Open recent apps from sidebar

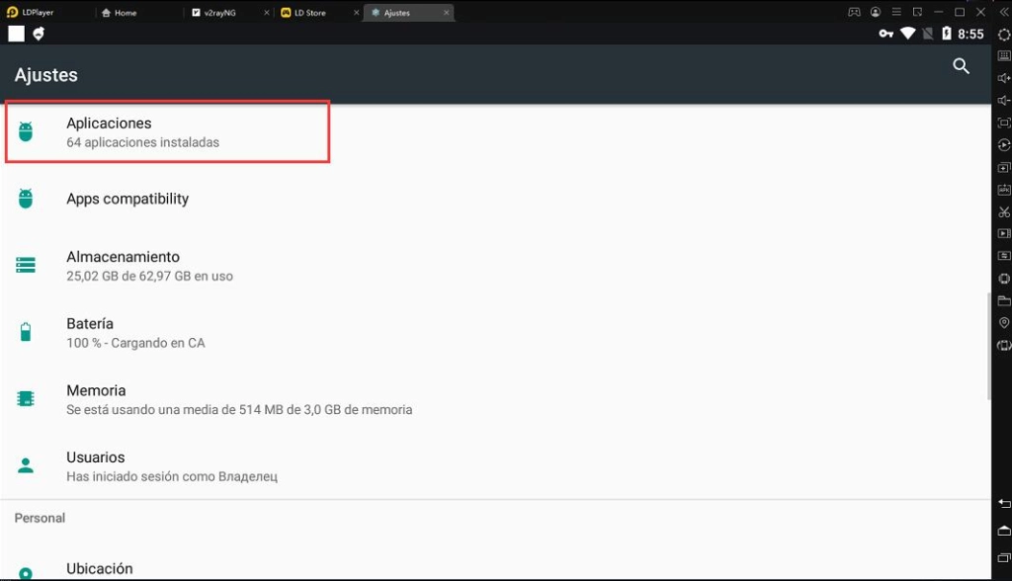point(1004,557)
